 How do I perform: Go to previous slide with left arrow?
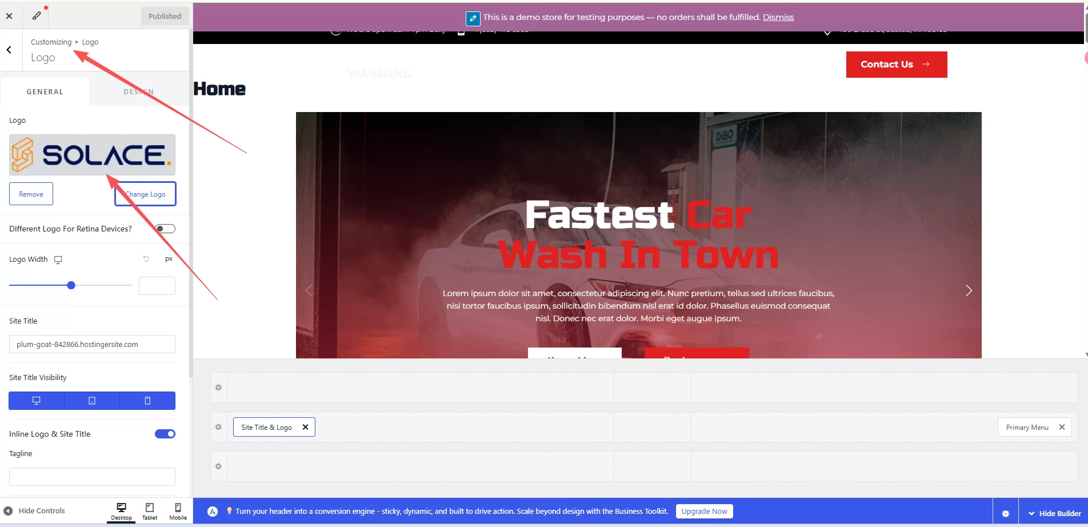pyautogui.click(x=309, y=290)
